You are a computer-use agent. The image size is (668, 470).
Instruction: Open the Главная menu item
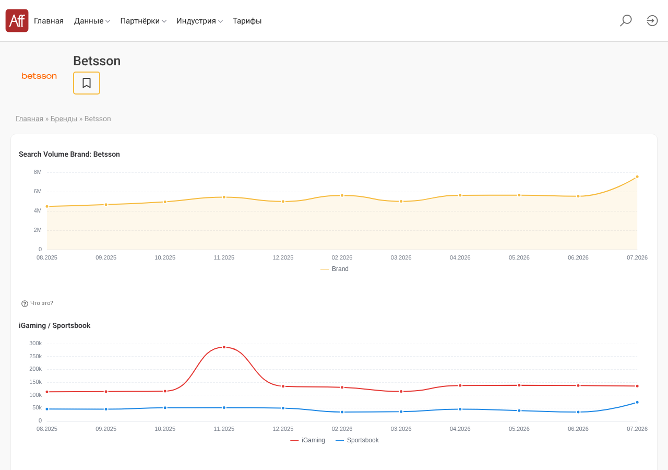49,21
